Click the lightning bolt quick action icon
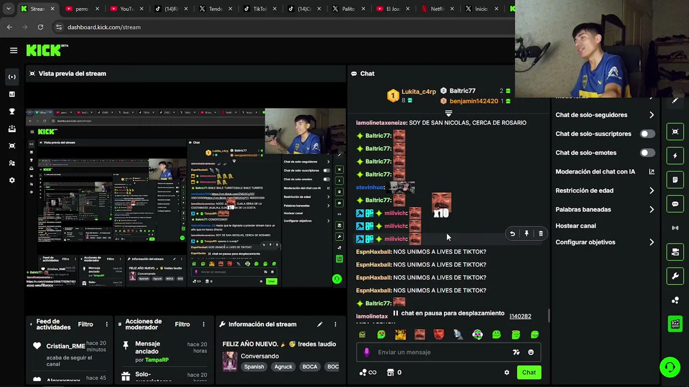This screenshot has height=387, width=689. pyautogui.click(x=675, y=156)
